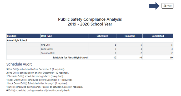The height and width of the screenshot is (96, 181).
Task: Click the blue arrow pointing to Print
Action: tap(154, 6)
